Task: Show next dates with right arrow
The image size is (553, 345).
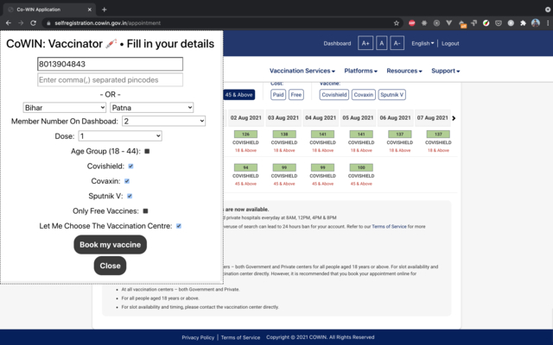Action: pos(454,118)
